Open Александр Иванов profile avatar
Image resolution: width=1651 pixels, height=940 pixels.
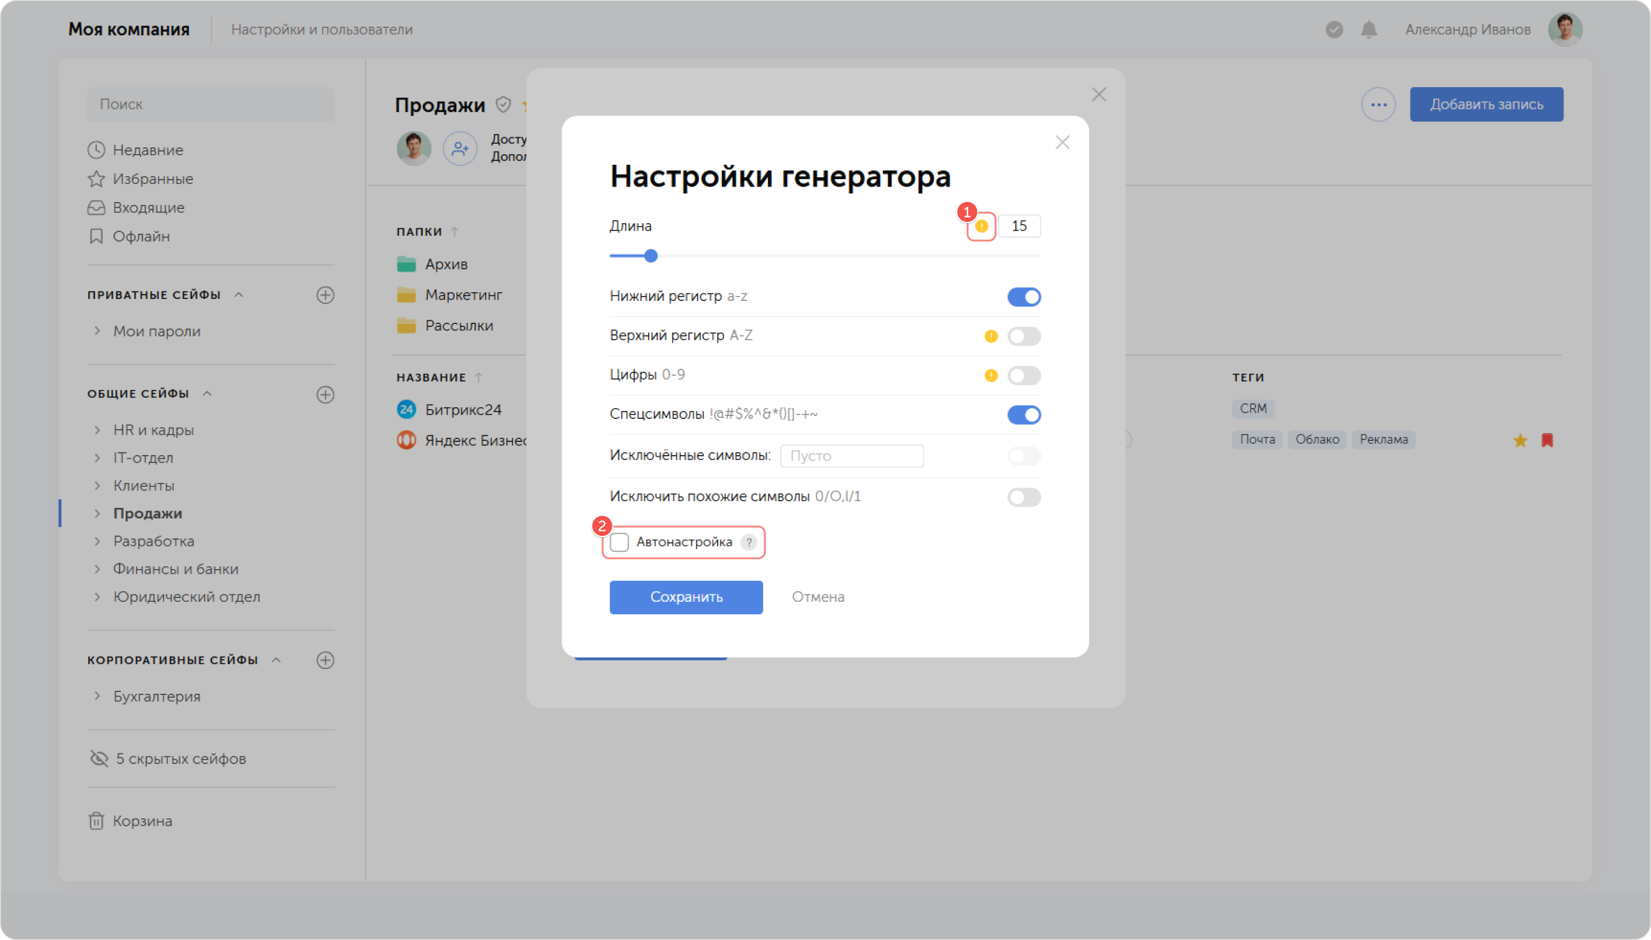click(1565, 30)
